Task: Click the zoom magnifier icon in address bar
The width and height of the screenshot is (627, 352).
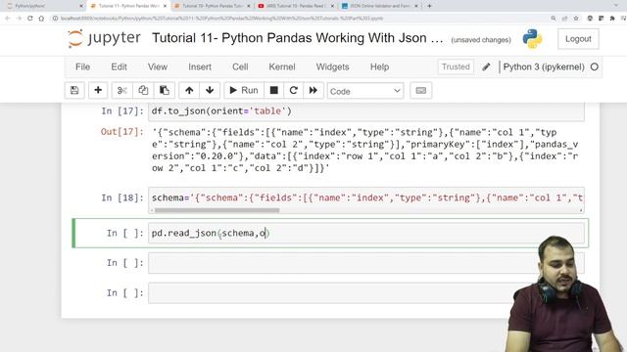Action: pyautogui.click(x=554, y=19)
